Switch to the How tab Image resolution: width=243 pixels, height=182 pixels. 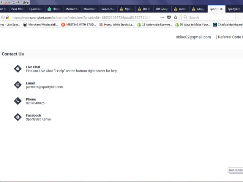point(54,9)
